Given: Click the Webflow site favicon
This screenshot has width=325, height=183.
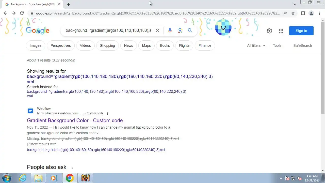Looking at the screenshot, I should tap(30, 111).
